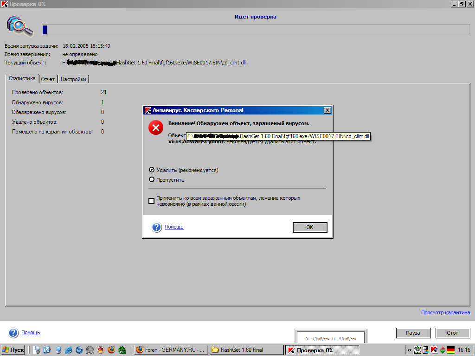Screen dimensions: 475x356
Task: Open Kaspersky from the system tray icon
Action: [x=434, y=350]
